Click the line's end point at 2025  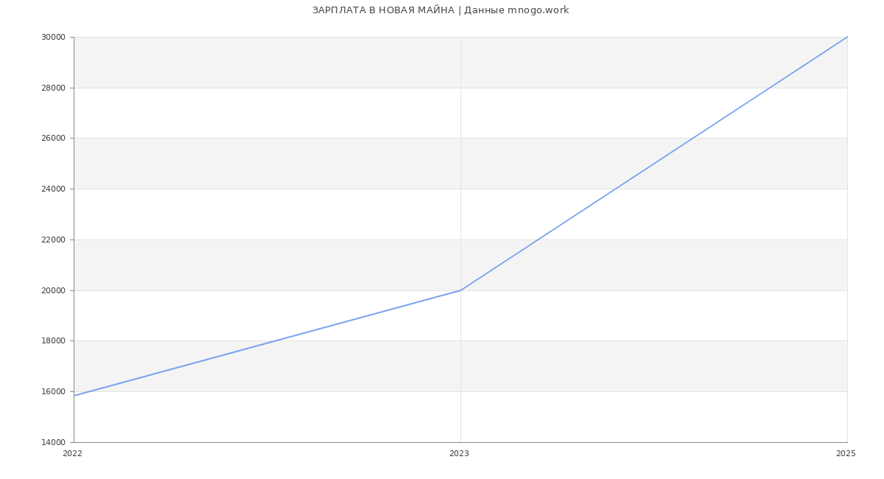(847, 37)
